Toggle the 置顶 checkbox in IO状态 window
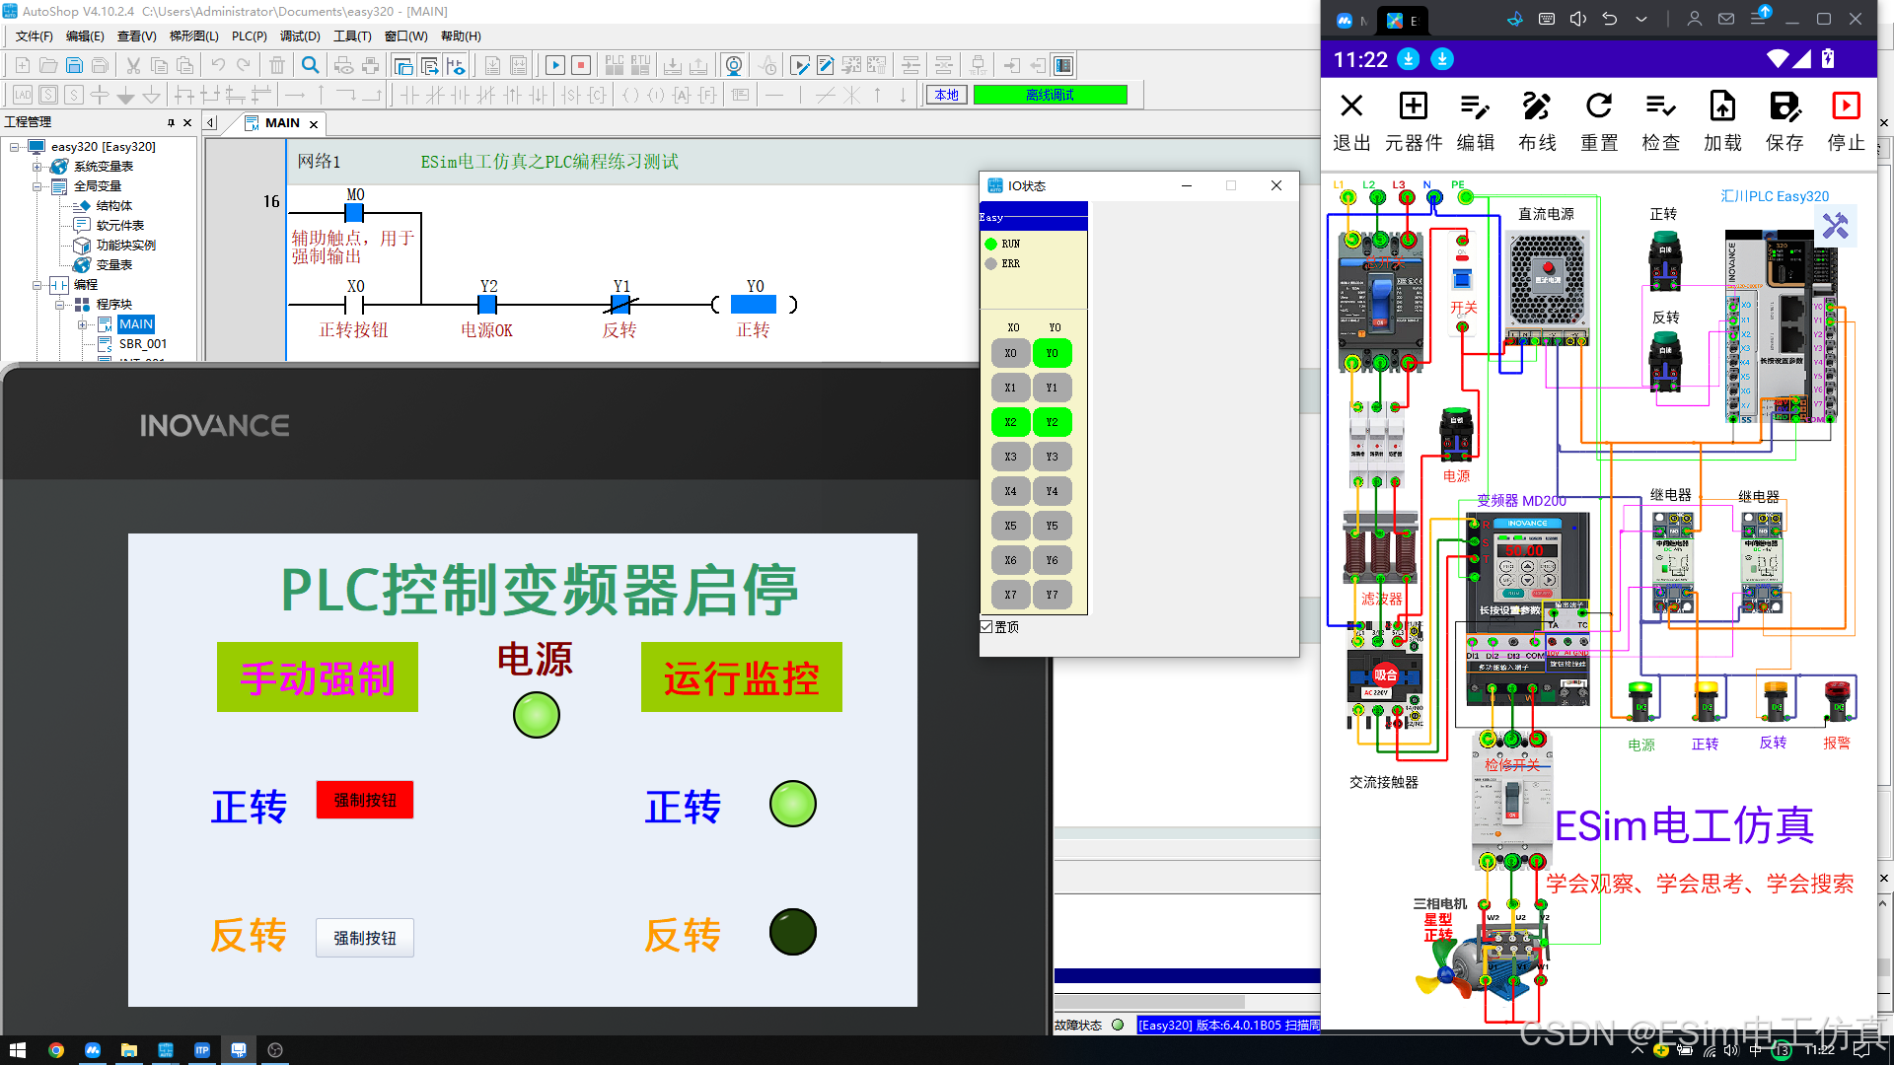The height and width of the screenshot is (1065, 1894). tap(986, 627)
